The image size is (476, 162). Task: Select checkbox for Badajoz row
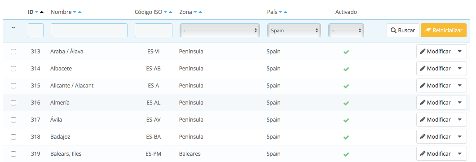(13, 137)
